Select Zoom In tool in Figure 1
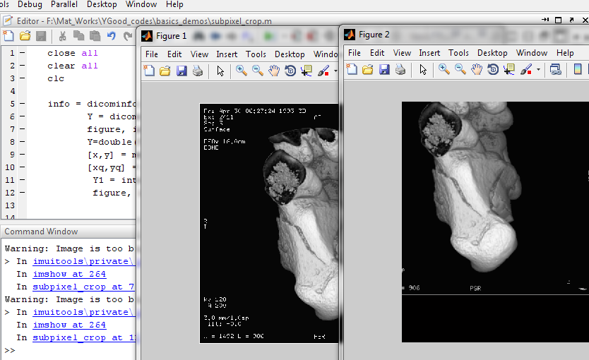589x360 pixels. point(241,71)
